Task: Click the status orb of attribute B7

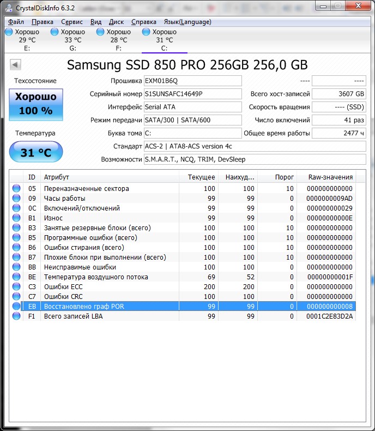Action: (x=16, y=257)
